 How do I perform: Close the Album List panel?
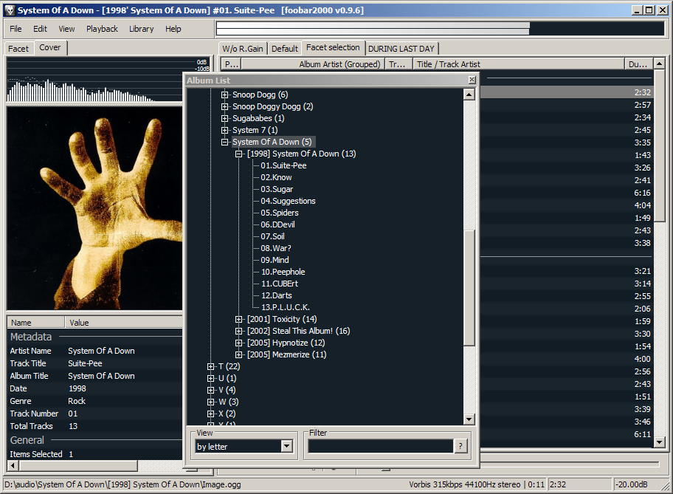pyautogui.click(x=472, y=80)
